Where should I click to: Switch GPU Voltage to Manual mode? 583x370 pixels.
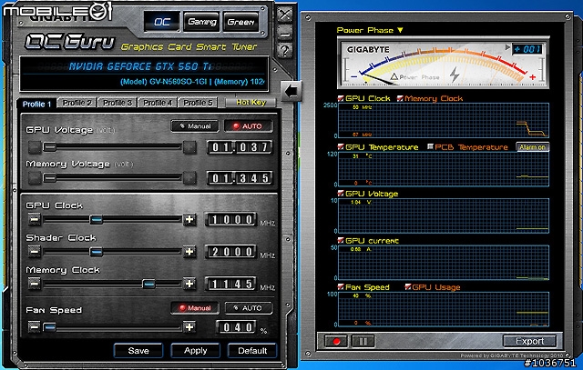[195, 126]
